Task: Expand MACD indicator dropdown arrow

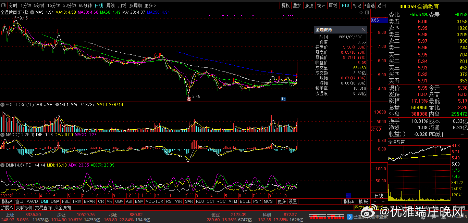Action: pyautogui.click(x=3, y=135)
